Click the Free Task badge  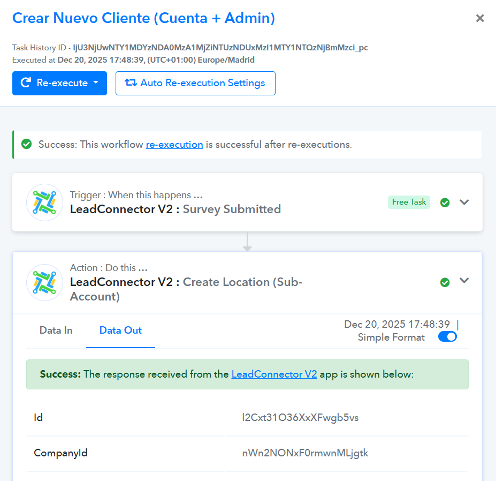pos(409,202)
